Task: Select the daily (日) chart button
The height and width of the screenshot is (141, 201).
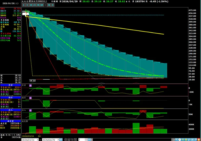Action: [45, 5]
